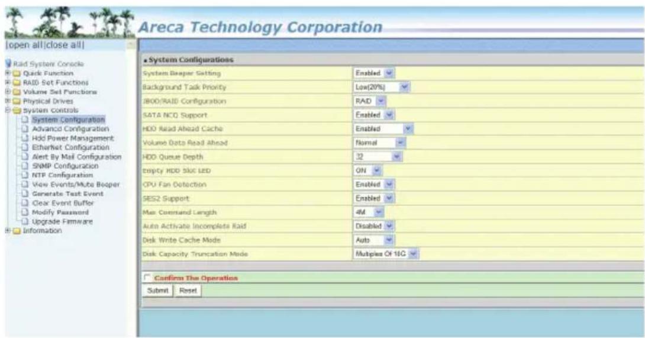Expand the RAID Set Functions tree node
Image resolution: width=645 pixels, height=338 pixels.
[x=8, y=82]
